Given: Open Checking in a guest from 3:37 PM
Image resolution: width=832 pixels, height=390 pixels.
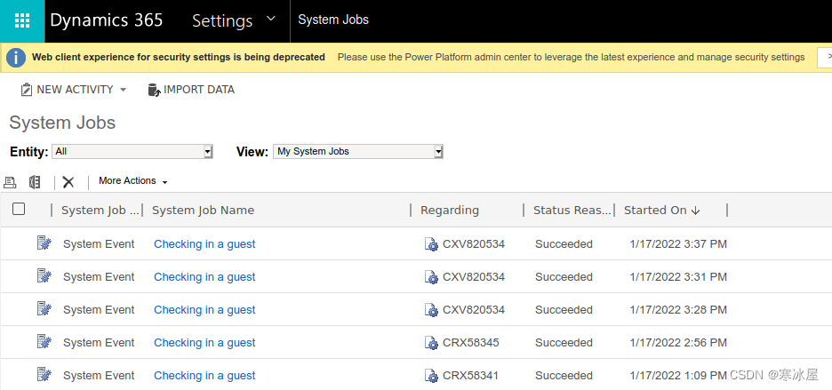Looking at the screenshot, I should pyautogui.click(x=204, y=244).
